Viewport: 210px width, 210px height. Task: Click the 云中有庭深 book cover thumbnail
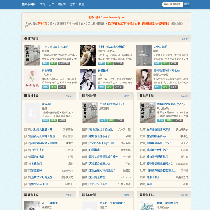[144, 55]
